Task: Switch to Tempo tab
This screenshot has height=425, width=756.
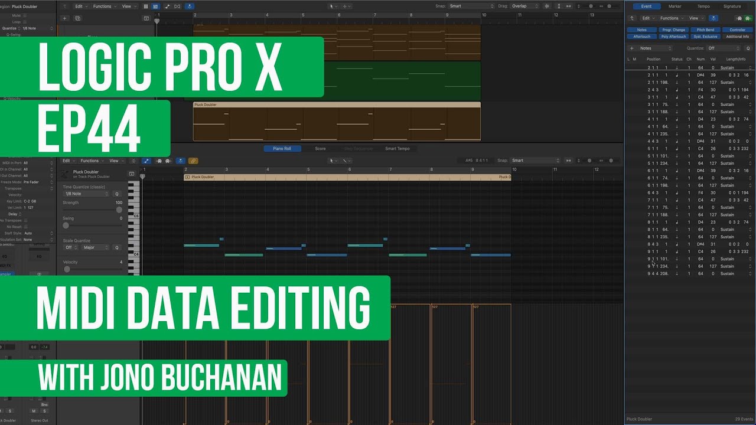Action: pos(703,6)
